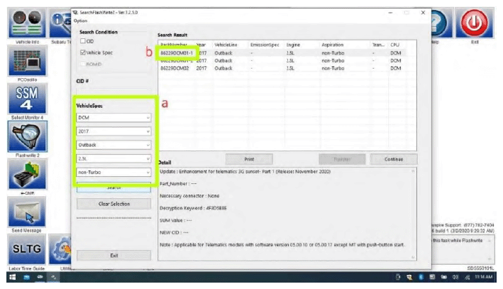This screenshot has height=289, width=503.
Task: Open the Subaru info icon beside Vehicle Info
Action: pos(60,23)
